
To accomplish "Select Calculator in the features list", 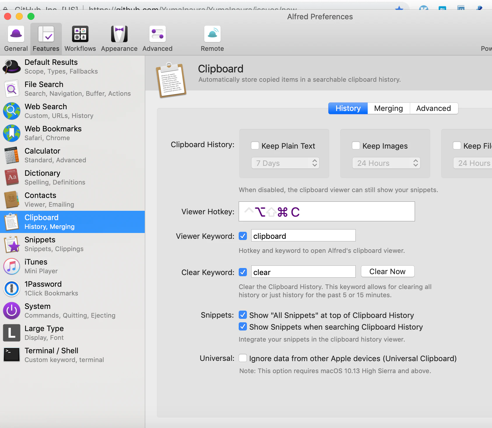I will (x=72, y=155).
